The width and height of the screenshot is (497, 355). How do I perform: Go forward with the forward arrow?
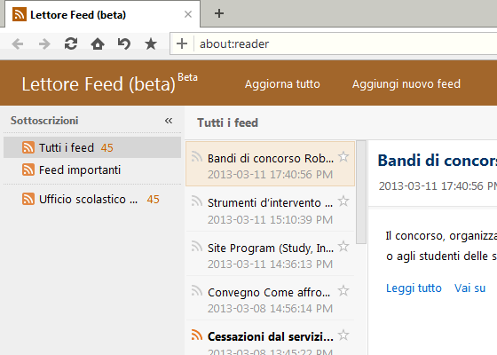pos(44,43)
